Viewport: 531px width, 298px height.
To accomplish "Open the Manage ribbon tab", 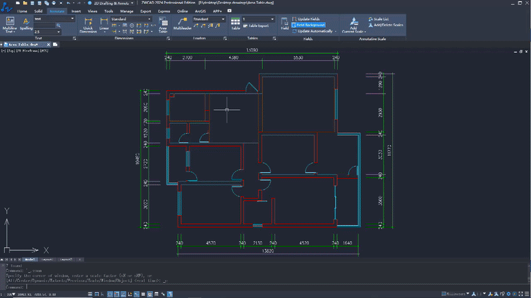I will [x=127, y=11].
